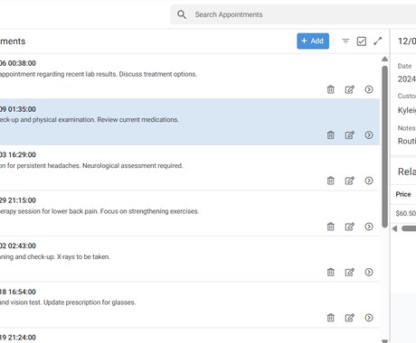416x343 pixels.
Task: Edit the 00:38:00 lab results appointment
Action: [350, 89]
